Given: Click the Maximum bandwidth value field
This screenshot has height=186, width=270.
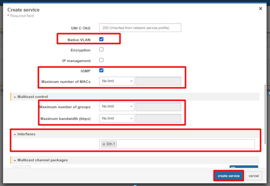Looking at the screenshot, I should click(x=158, y=119).
